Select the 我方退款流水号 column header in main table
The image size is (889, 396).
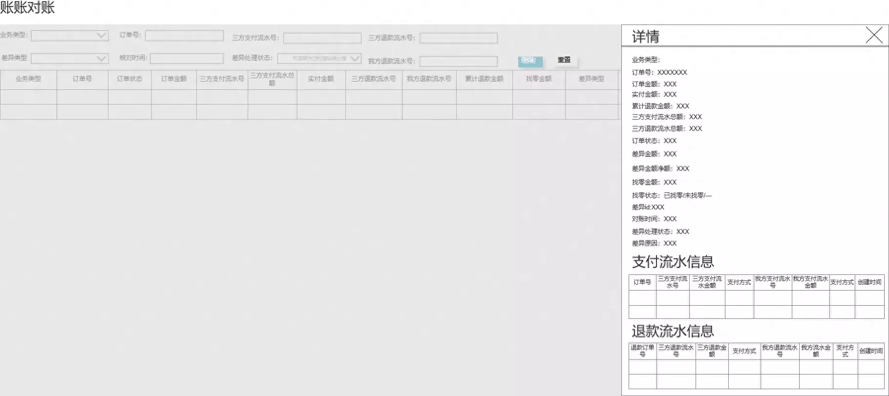pos(429,79)
